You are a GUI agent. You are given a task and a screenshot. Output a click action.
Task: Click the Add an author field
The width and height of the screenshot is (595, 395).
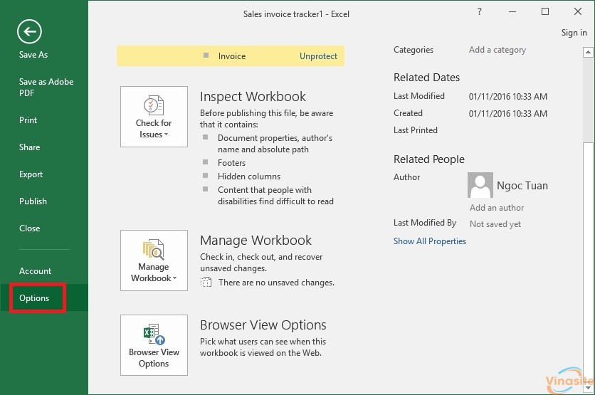pos(497,208)
